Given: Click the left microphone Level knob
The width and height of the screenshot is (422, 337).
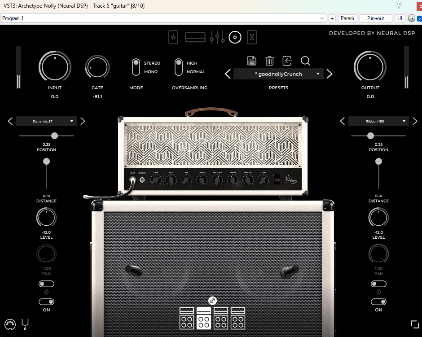Looking at the screenshot, I should (46, 217).
